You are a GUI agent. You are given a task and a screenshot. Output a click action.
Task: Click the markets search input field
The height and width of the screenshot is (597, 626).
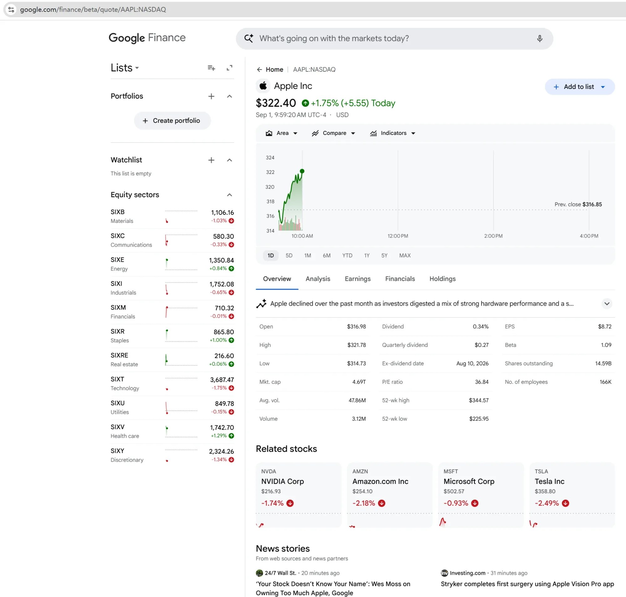394,39
